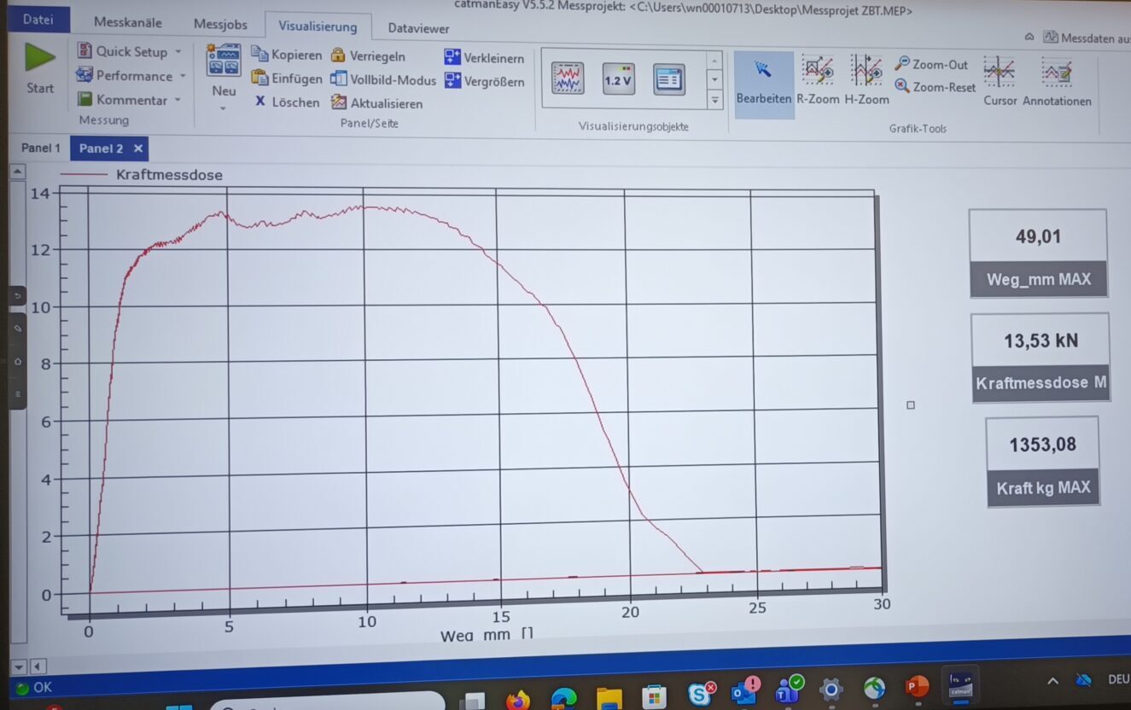Viewport: 1131px width, 710px height.
Task: Toggle Vollbild-Modus fullscreen view
Action: pos(382,80)
